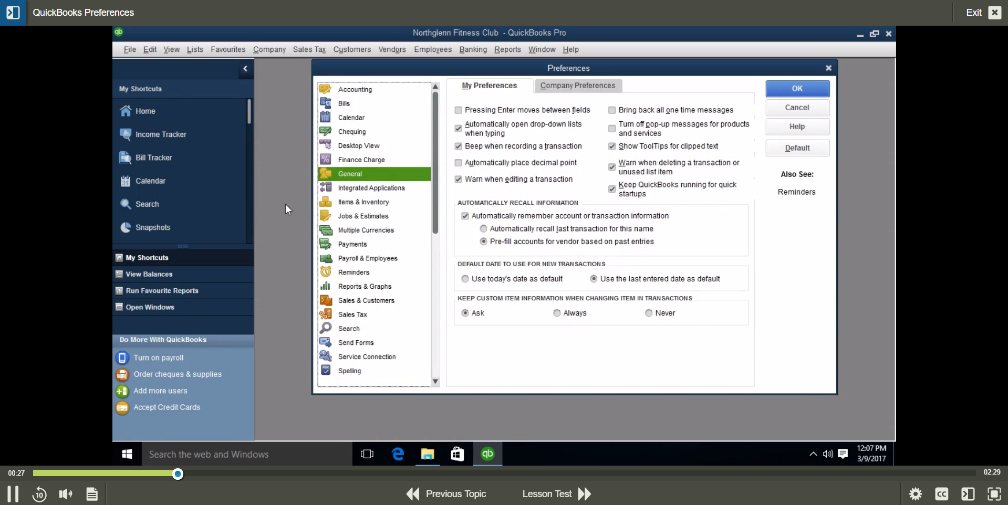Screen dimensions: 1008x505
Task: Select the Snapshots shortcut
Action: [153, 227]
